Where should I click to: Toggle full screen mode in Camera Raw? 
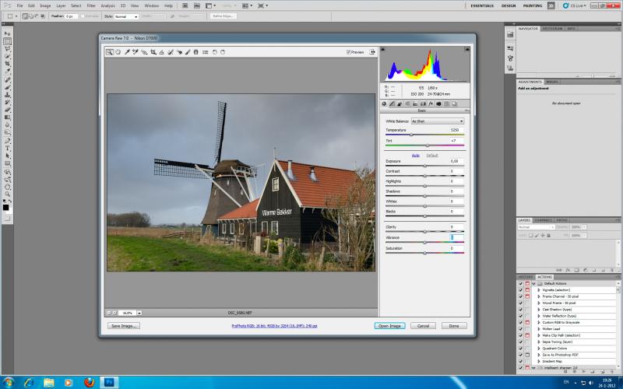coord(372,52)
